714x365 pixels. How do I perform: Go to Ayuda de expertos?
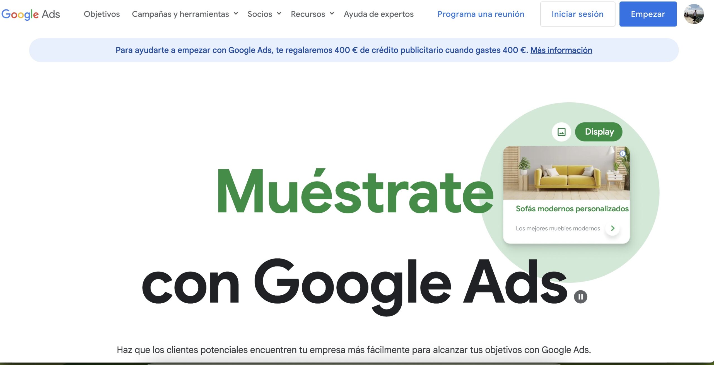(x=378, y=14)
